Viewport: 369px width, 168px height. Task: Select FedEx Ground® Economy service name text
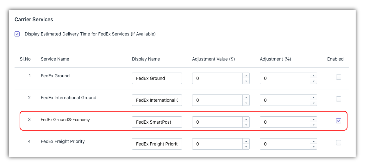click(65, 120)
